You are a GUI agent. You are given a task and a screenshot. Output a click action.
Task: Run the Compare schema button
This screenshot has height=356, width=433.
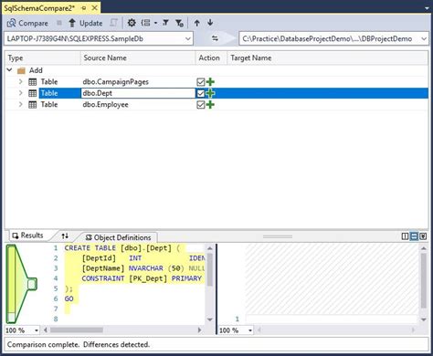tap(27, 23)
